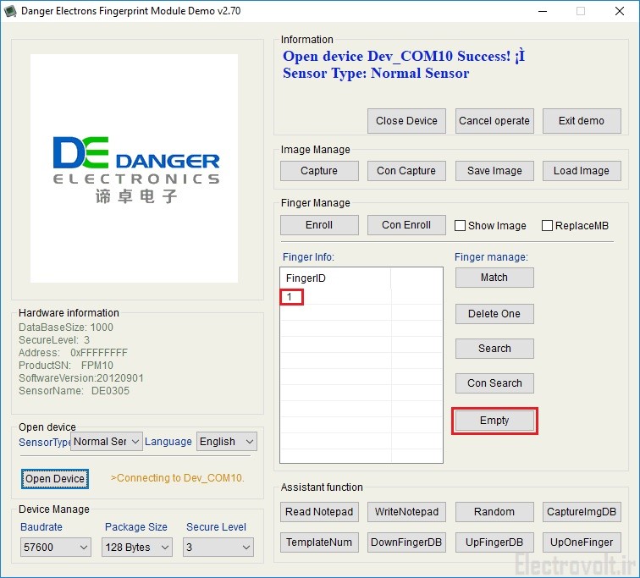Screen dimensions: 640x578
Task: Click UpFingerDB button
Action: tap(494, 542)
